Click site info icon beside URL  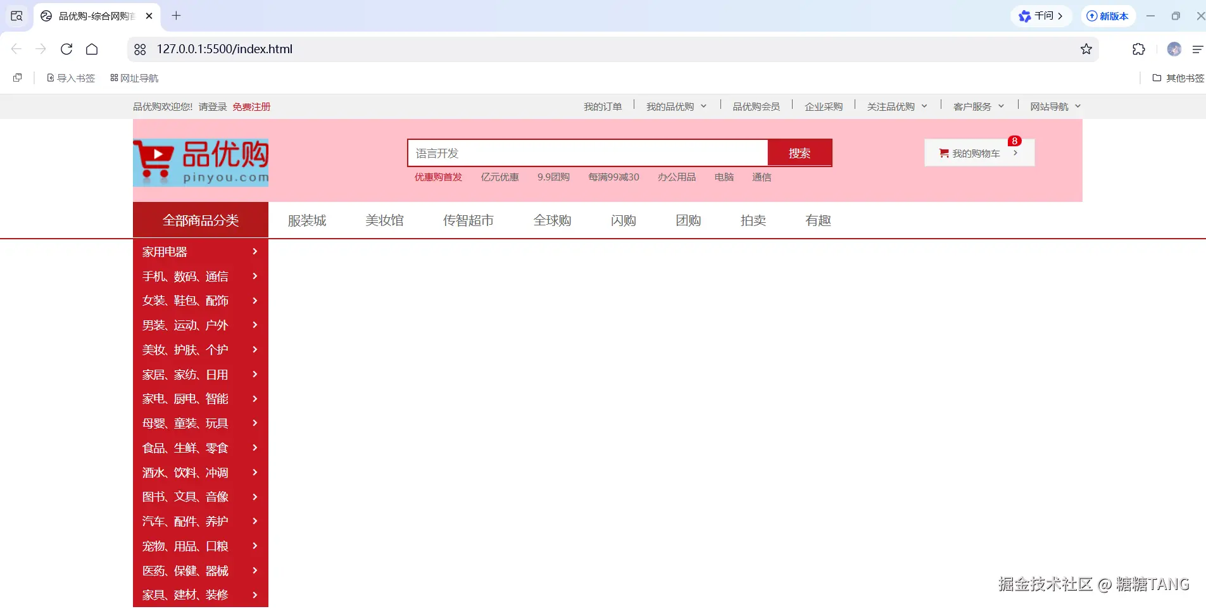(140, 49)
